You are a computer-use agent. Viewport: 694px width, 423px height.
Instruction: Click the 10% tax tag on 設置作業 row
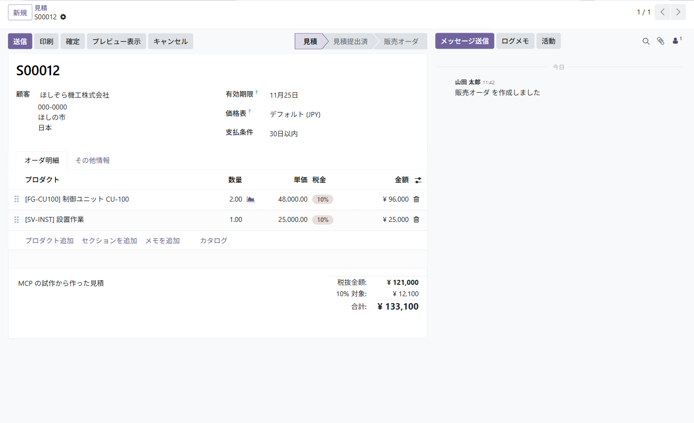[323, 219]
